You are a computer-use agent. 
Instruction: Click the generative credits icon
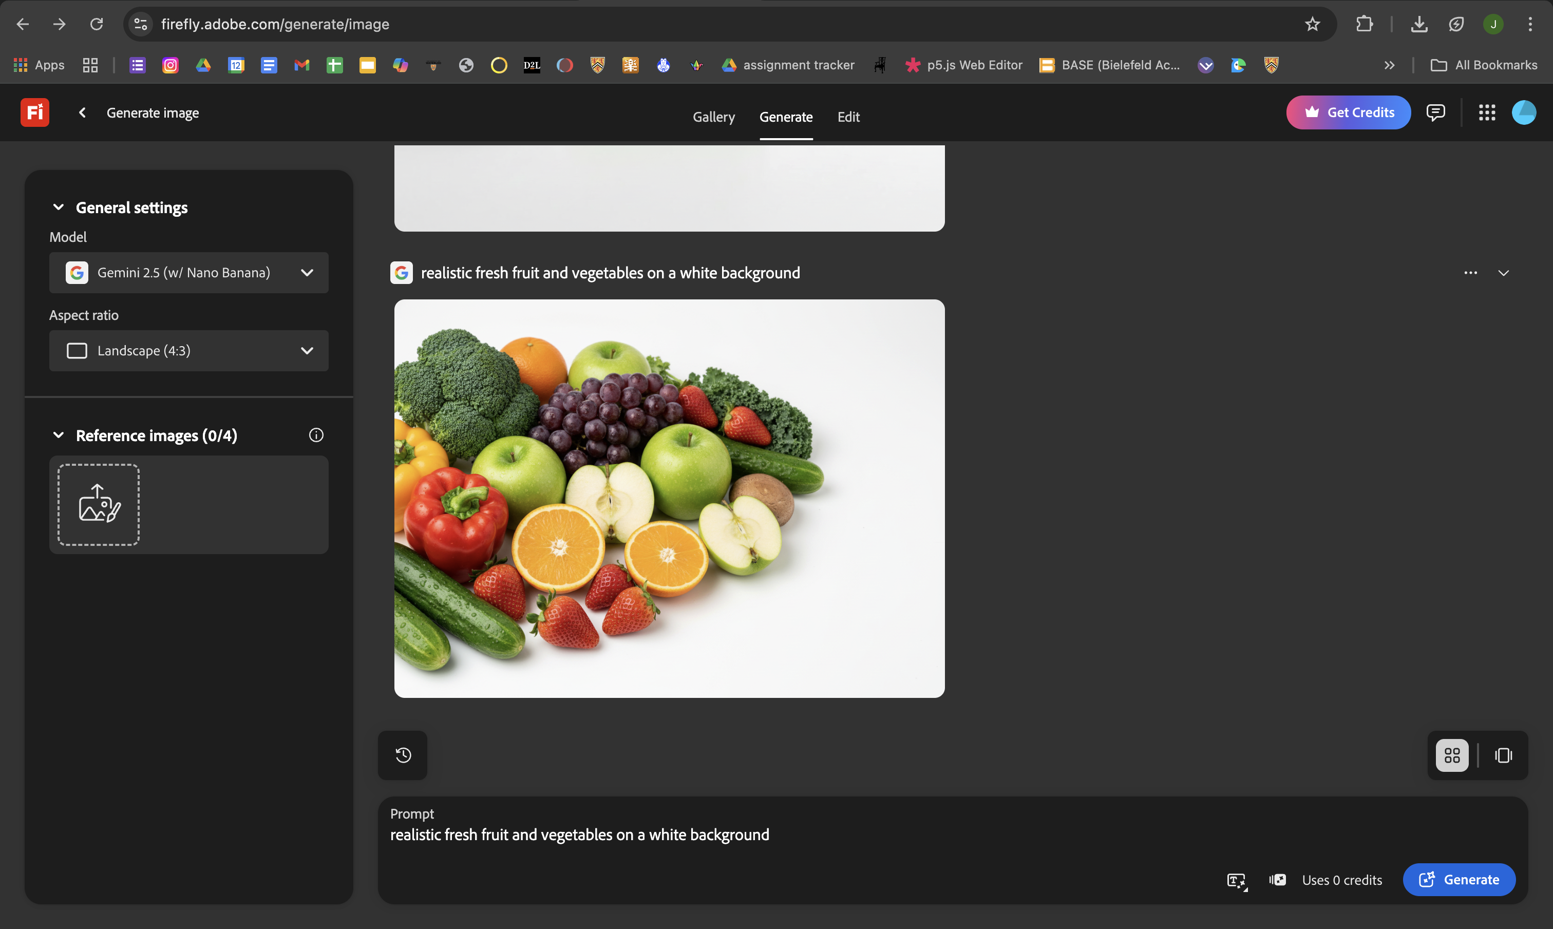1278,880
